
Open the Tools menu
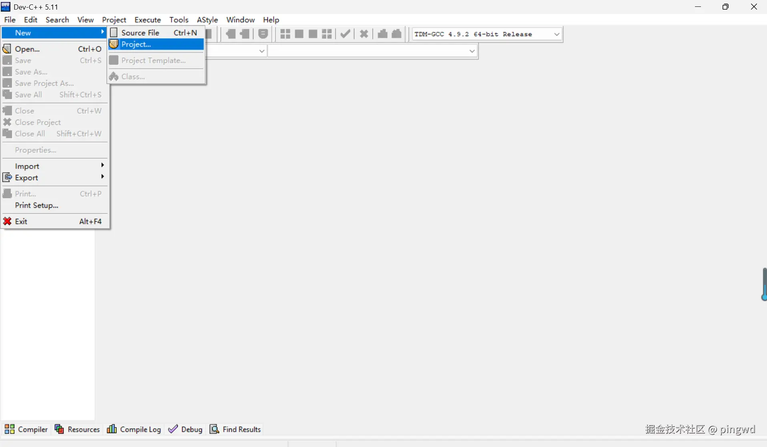(x=179, y=20)
